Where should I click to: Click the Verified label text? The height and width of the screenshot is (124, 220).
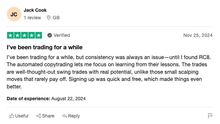pos(62,35)
